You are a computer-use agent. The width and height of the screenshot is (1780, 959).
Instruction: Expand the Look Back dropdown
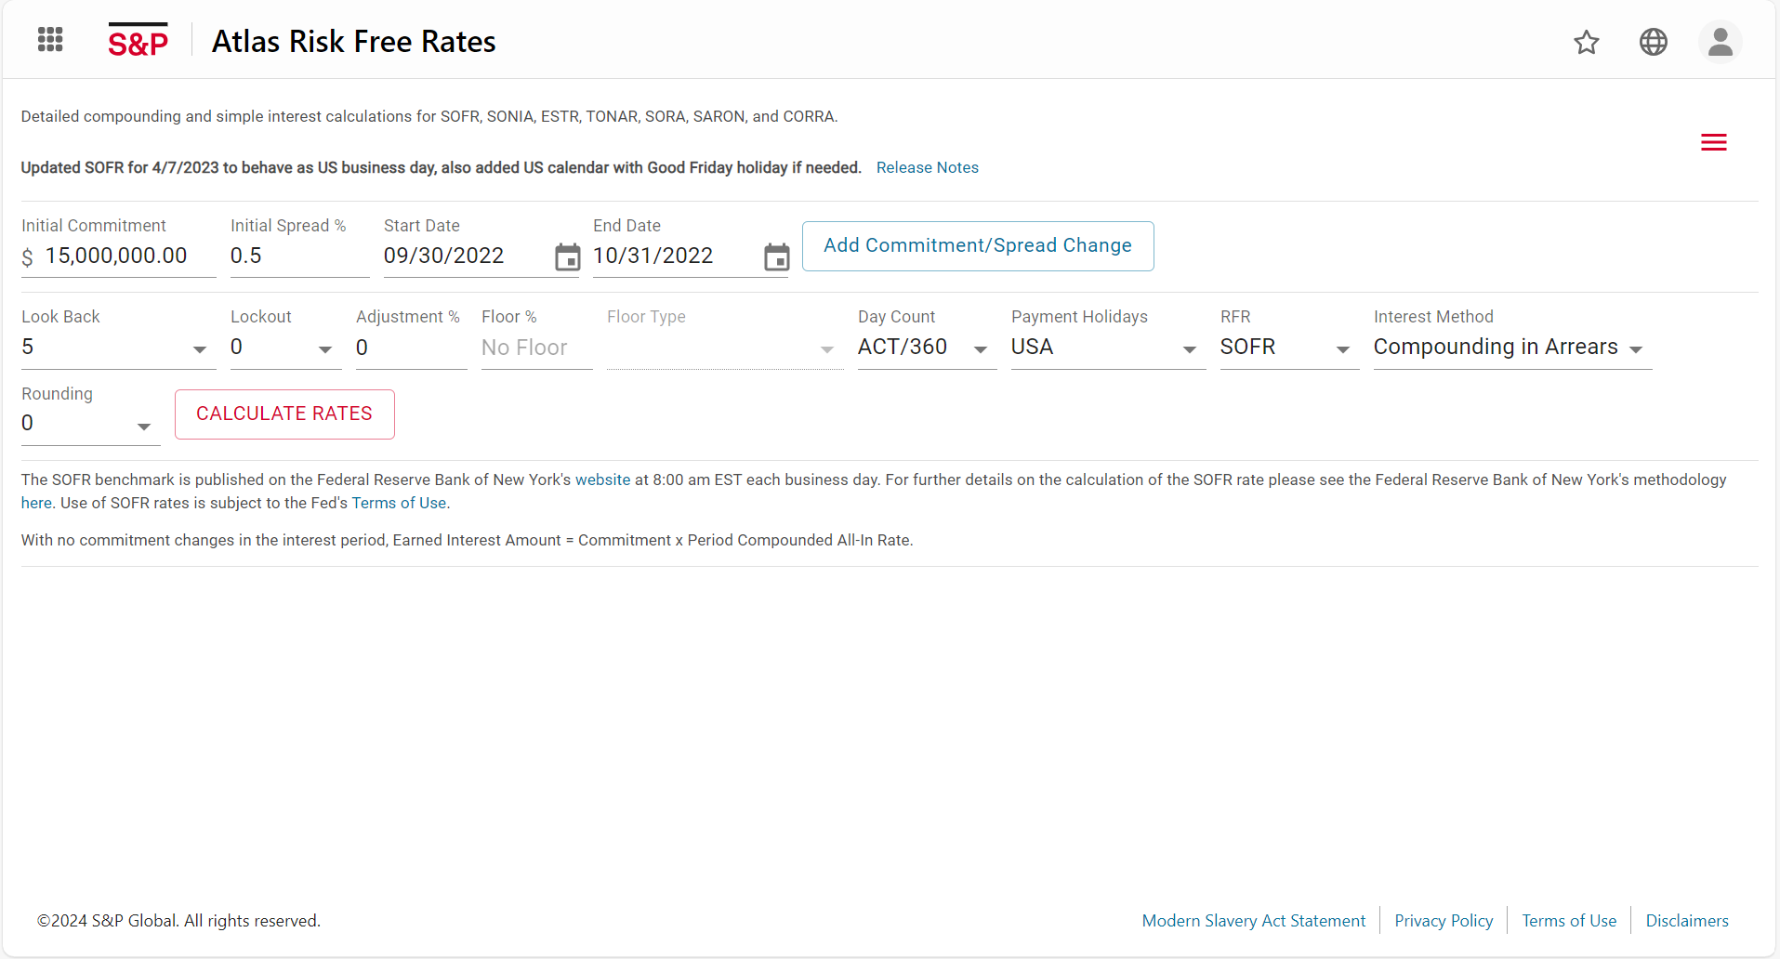(x=119, y=348)
